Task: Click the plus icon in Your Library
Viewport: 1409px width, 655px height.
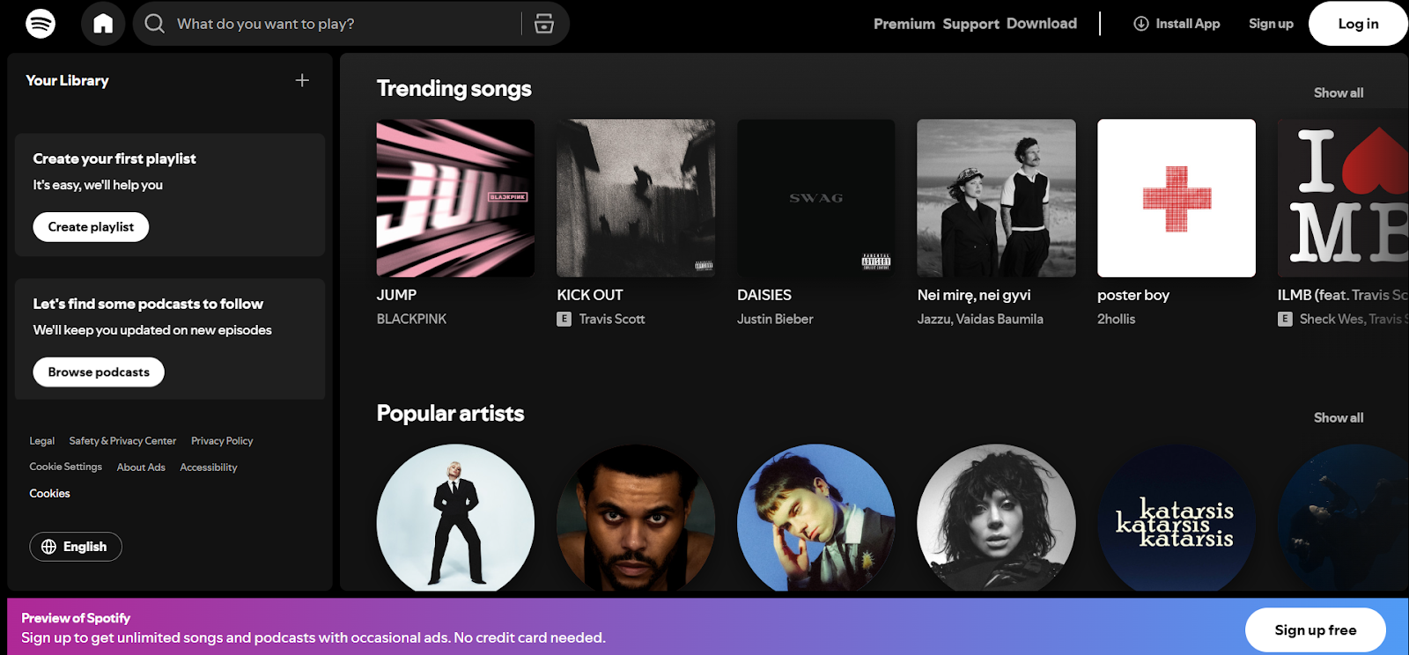Action: (302, 80)
